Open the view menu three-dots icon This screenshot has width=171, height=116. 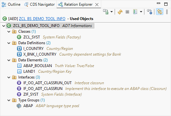(167, 12)
